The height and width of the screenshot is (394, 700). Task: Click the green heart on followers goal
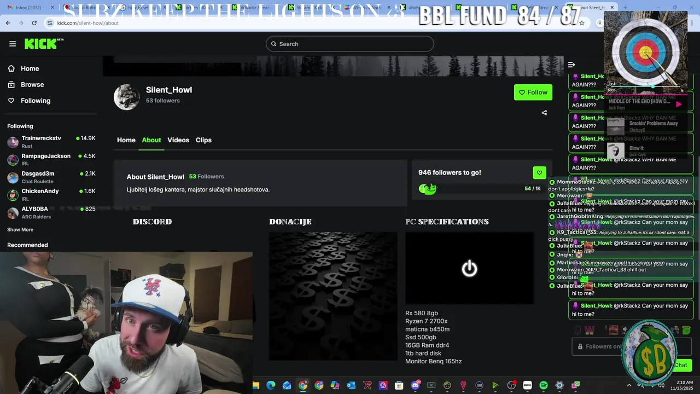(x=539, y=172)
